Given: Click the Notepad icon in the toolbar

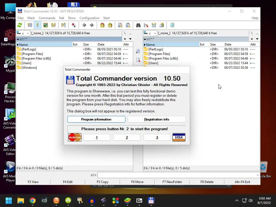Looking at the screenshot, I should (172, 25).
